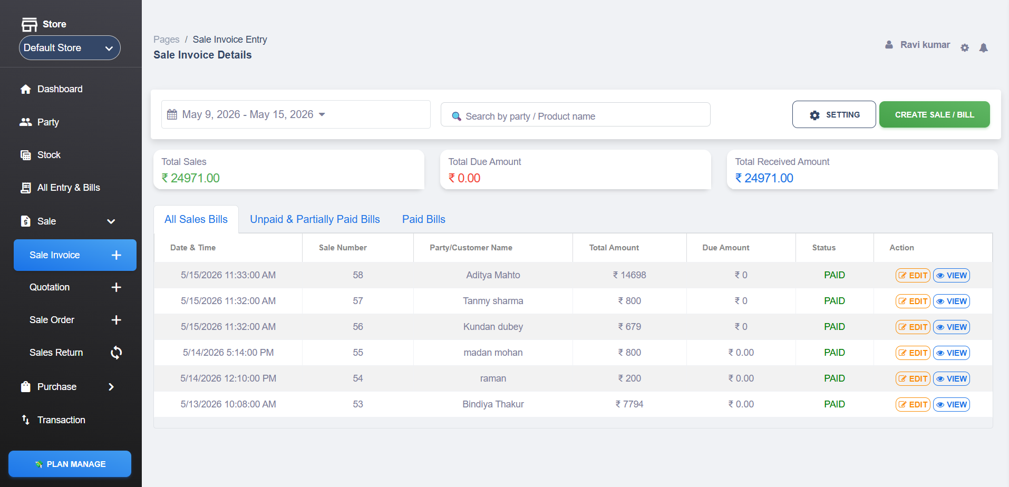The width and height of the screenshot is (1009, 487).
Task: Click the plus icon beside Quotation
Action: click(117, 287)
